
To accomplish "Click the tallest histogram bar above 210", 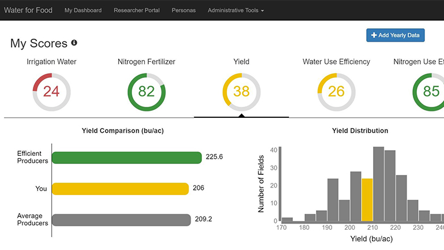I will [x=379, y=184].
